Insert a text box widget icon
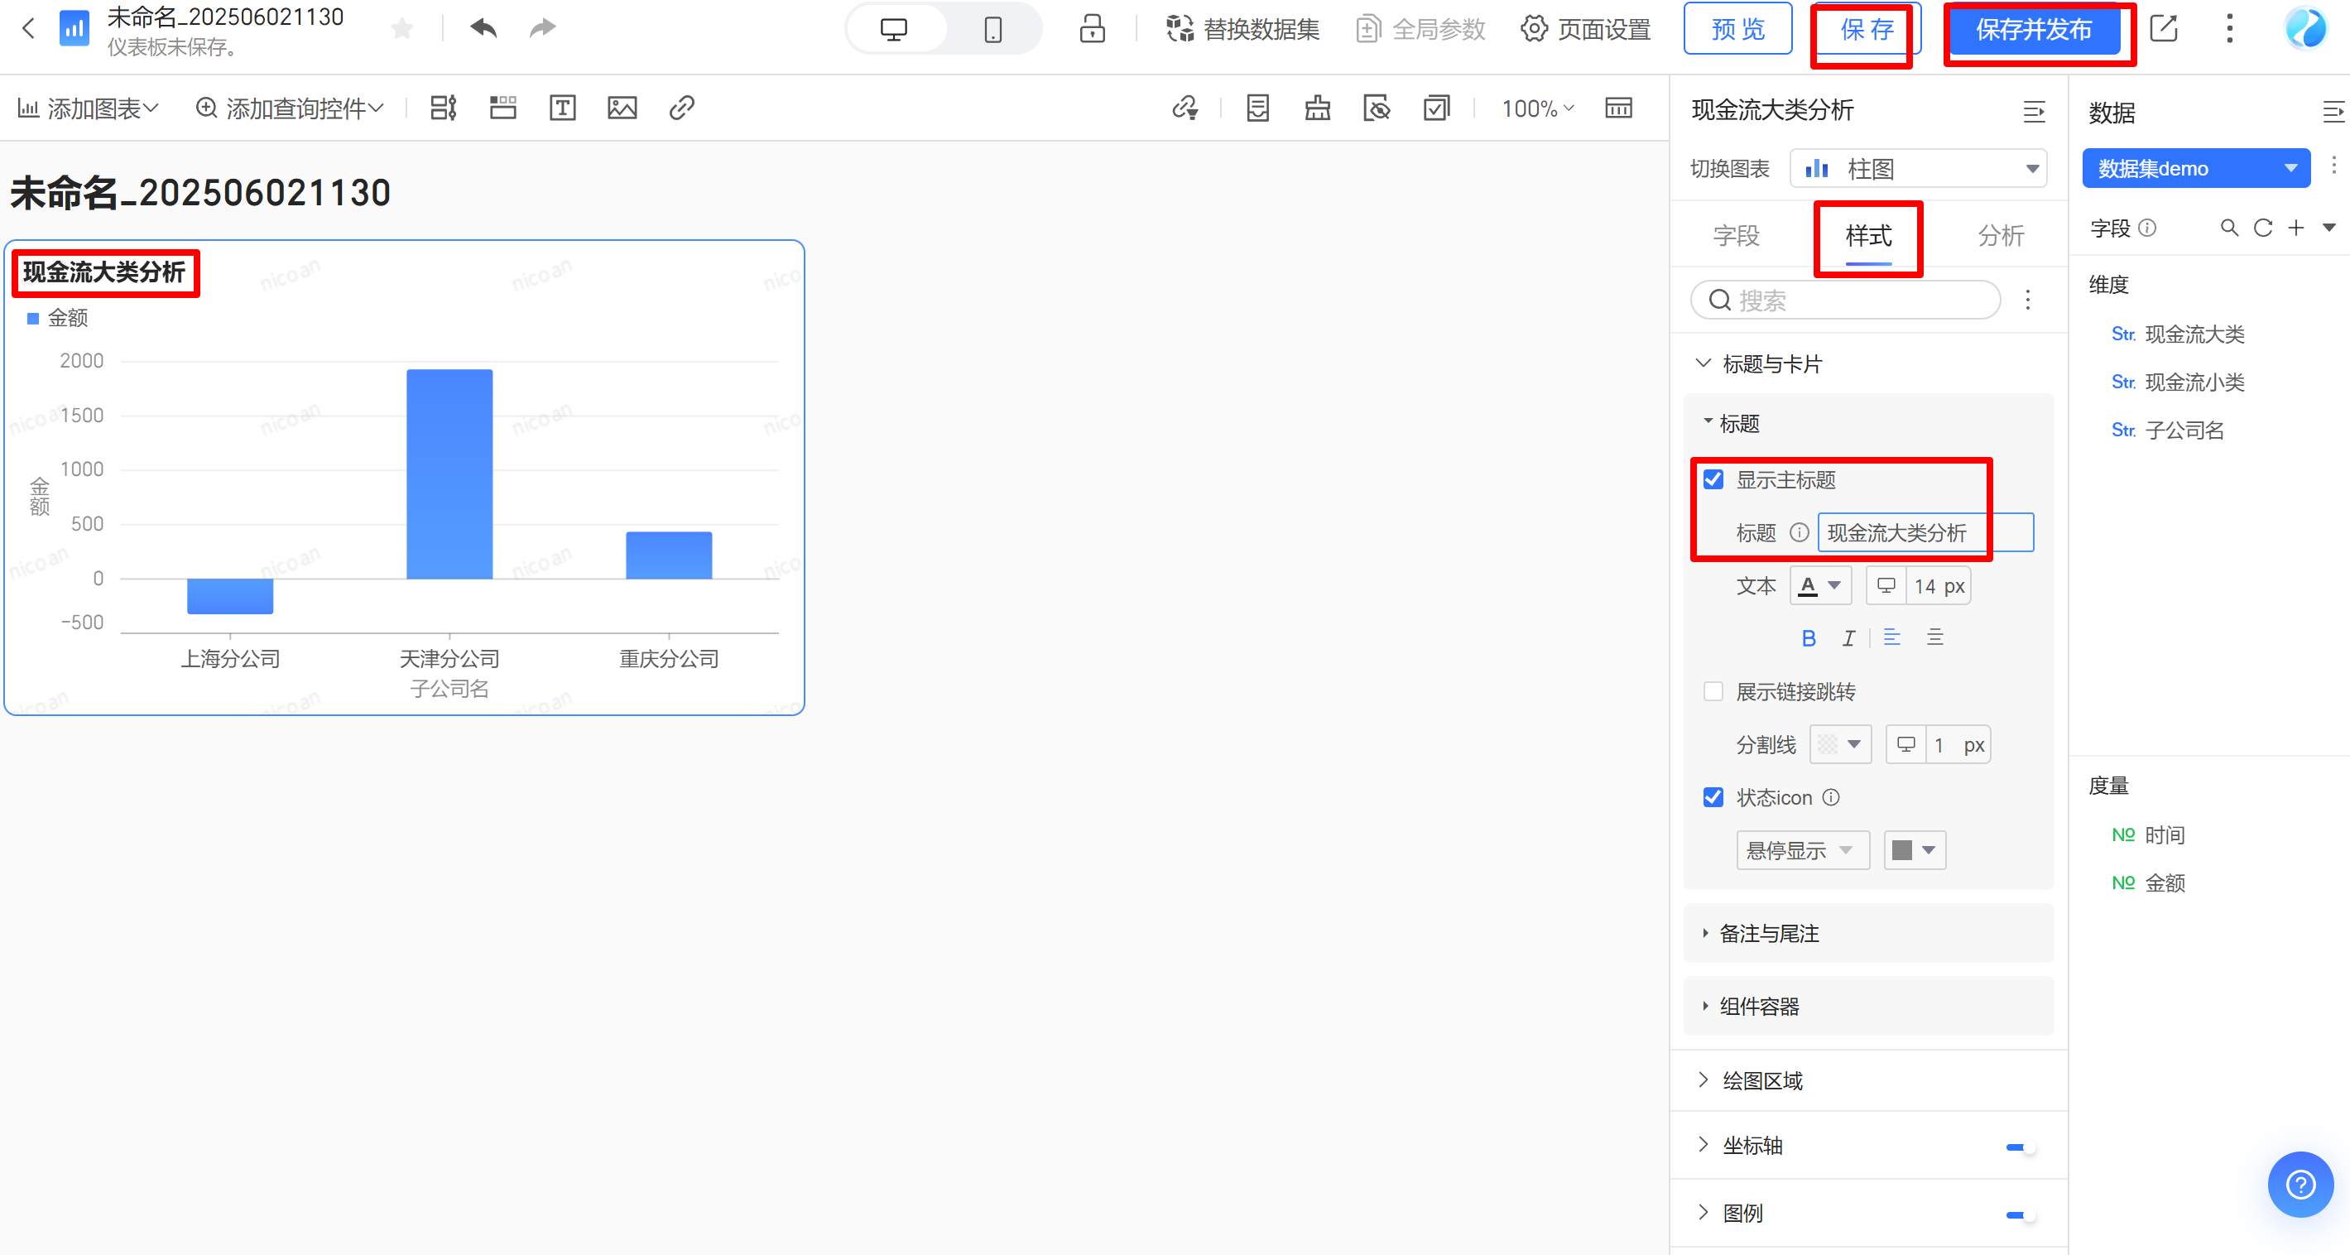This screenshot has width=2350, height=1255. click(x=562, y=108)
